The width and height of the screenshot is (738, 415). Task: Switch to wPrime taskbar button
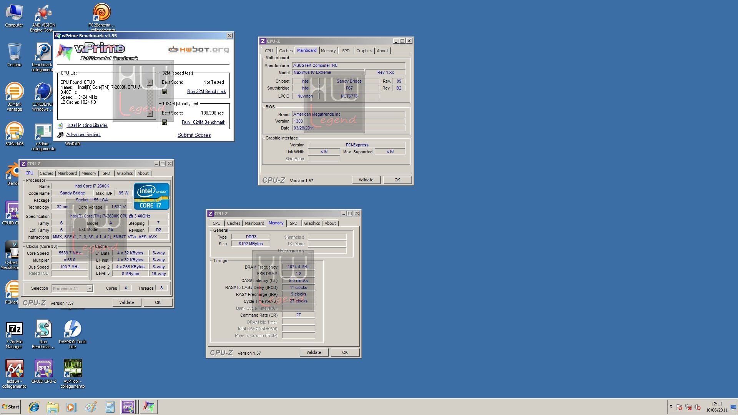(x=148, y=407)
